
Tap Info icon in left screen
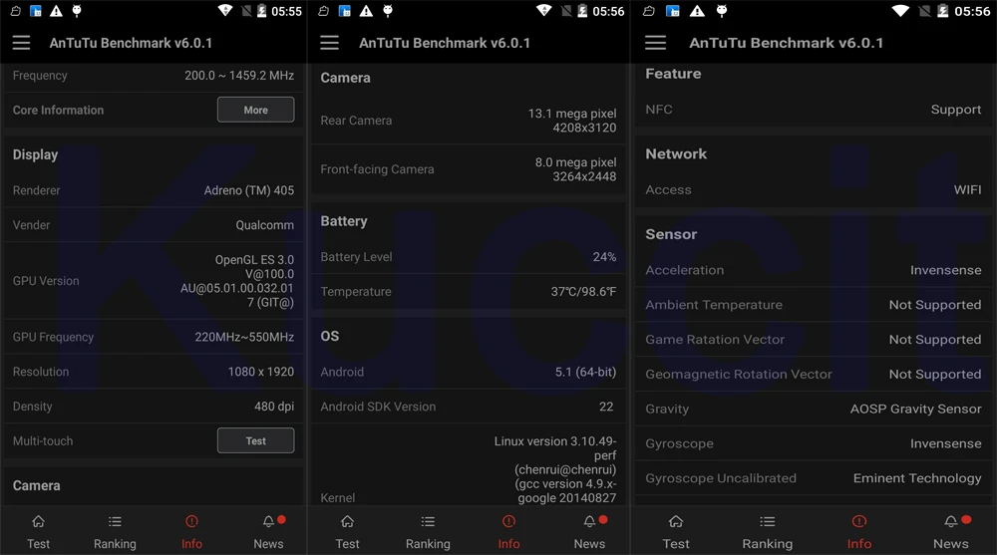pyautogui.click(x=191, y=522)
